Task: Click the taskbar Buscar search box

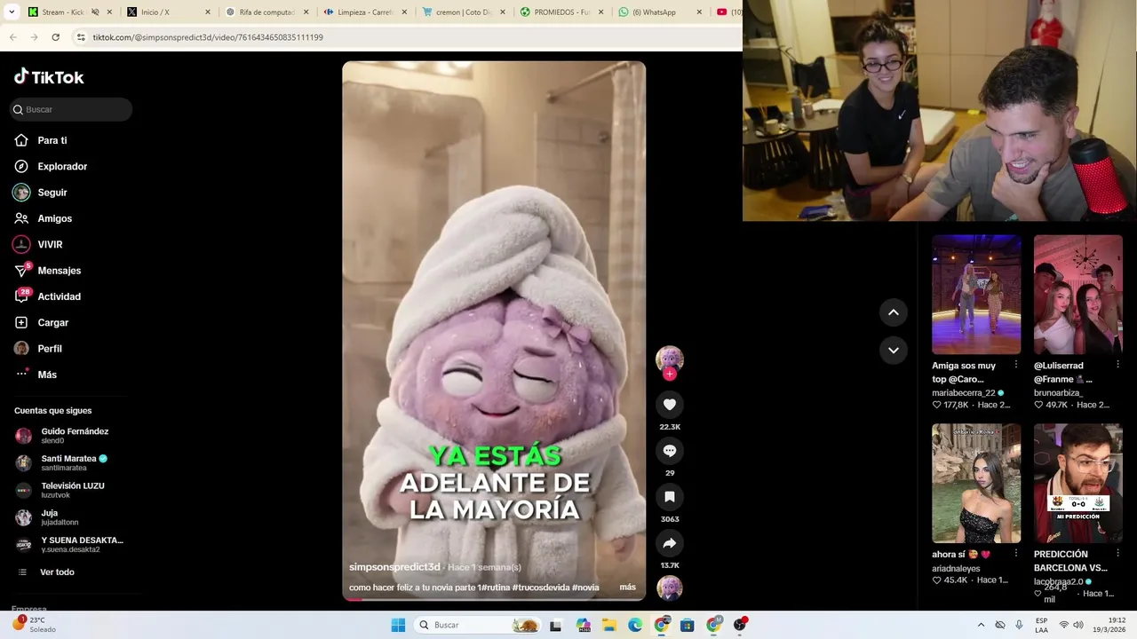Action: point(478,625)
